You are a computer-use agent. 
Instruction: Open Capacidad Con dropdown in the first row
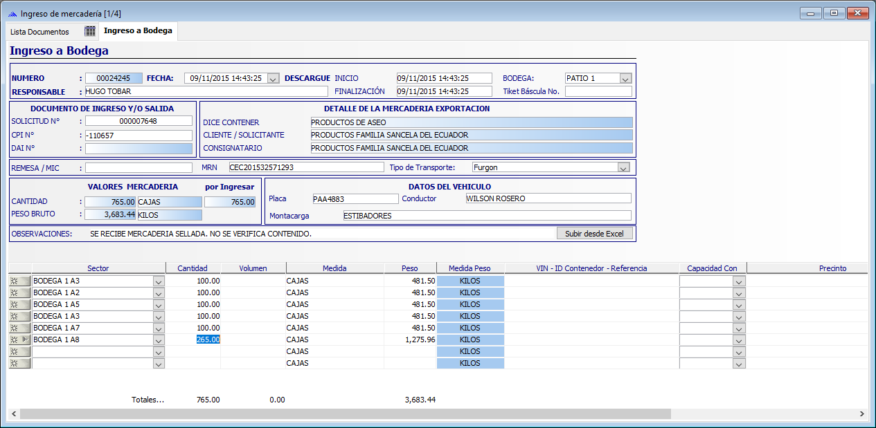tap(739, 281)
